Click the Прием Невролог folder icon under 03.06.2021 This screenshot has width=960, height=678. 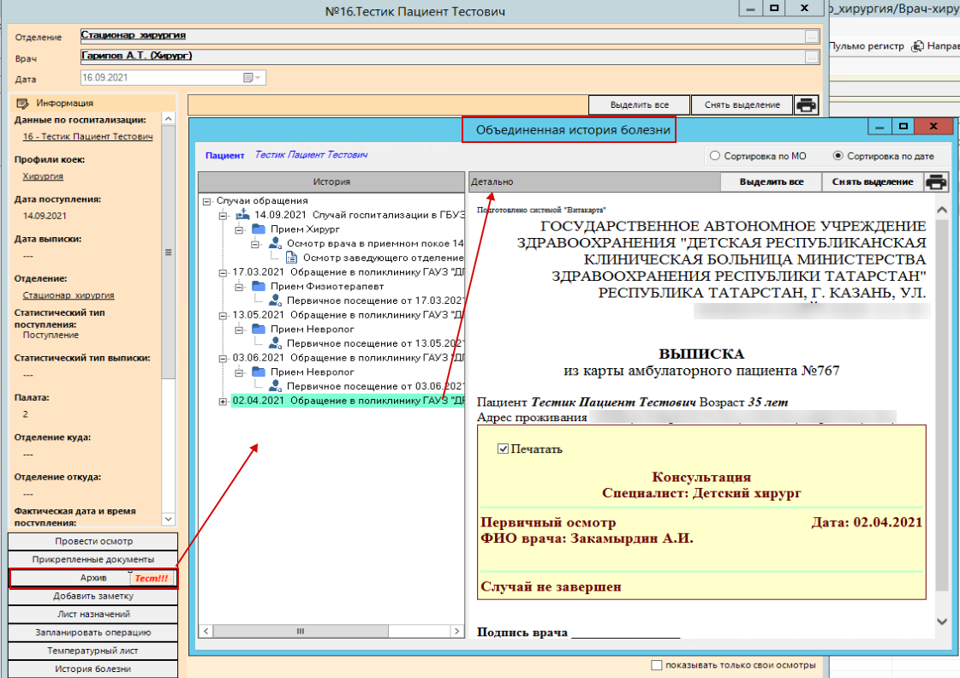click(259, 372)
